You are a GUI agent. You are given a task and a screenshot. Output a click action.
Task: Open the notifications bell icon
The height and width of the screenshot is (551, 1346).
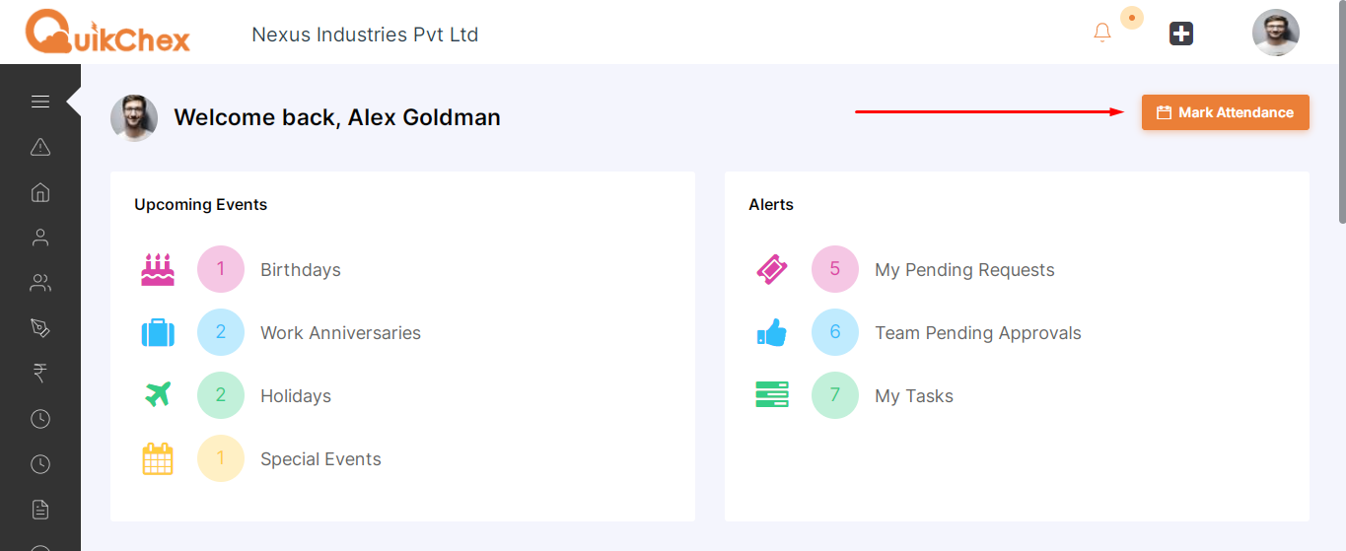tap(1102, 33)
